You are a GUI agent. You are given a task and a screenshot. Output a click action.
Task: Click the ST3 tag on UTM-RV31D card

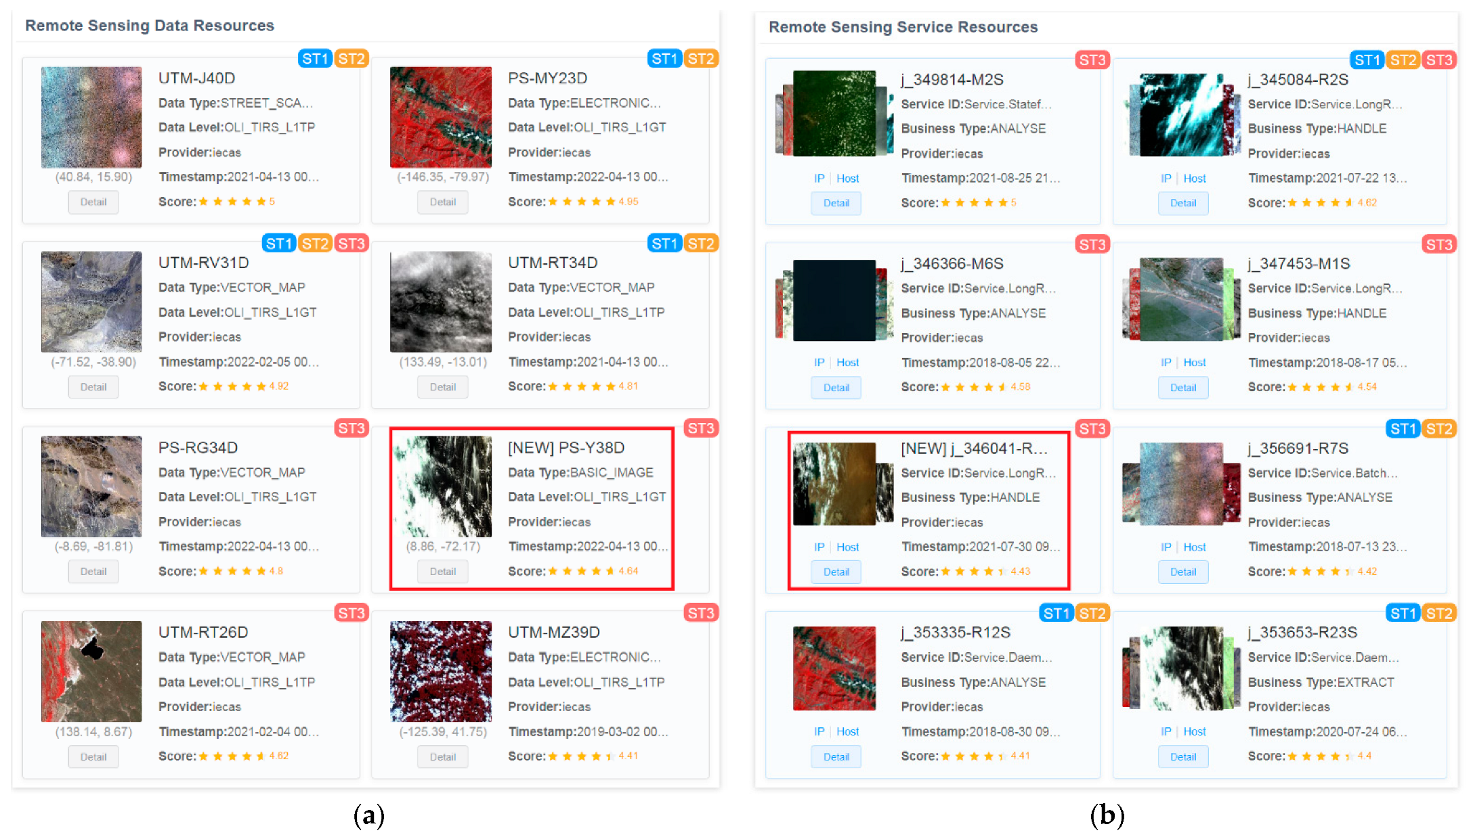tap(351, 244)
